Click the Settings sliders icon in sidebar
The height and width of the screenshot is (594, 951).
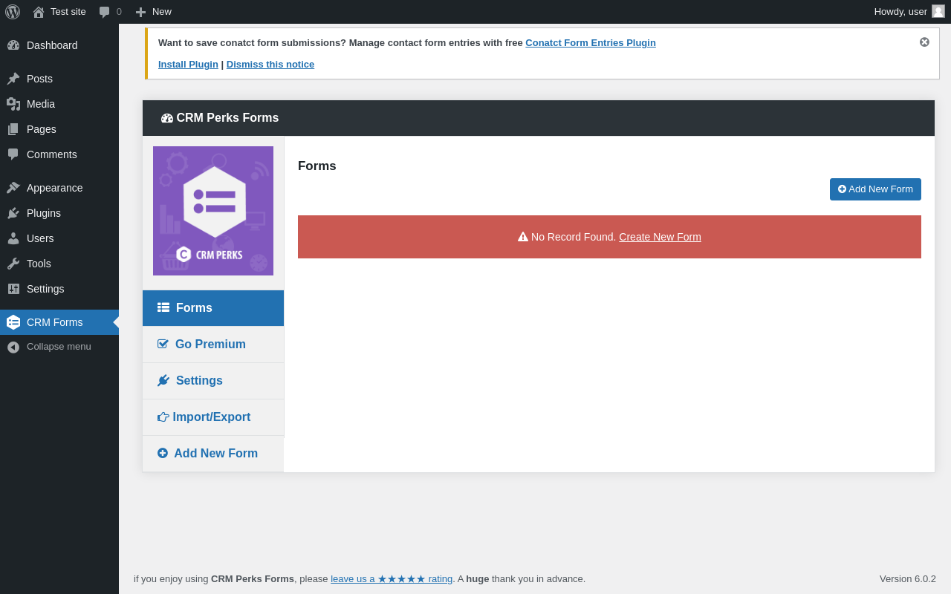click(x=13, y=289)
